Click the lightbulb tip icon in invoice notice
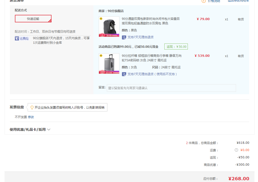258x182 pixels. coord(32,107)
